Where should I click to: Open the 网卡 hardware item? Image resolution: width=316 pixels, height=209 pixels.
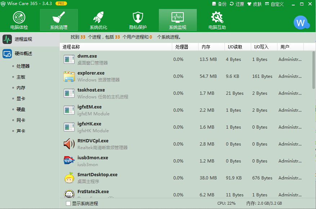tap(21, 120)
